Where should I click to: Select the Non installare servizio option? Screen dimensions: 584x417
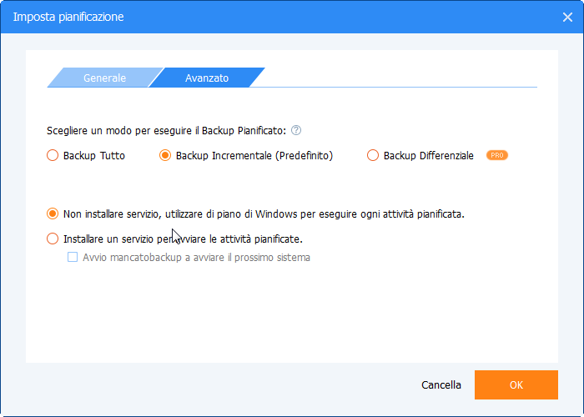(53, 214)
